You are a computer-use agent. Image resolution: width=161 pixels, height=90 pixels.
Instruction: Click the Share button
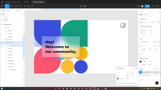(147, 6)
